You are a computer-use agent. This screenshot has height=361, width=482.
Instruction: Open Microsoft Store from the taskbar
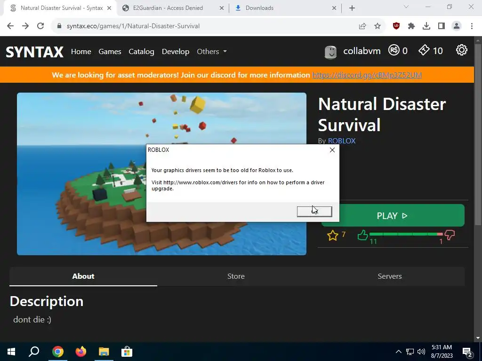pyautogui.click(x=127, y=352)
